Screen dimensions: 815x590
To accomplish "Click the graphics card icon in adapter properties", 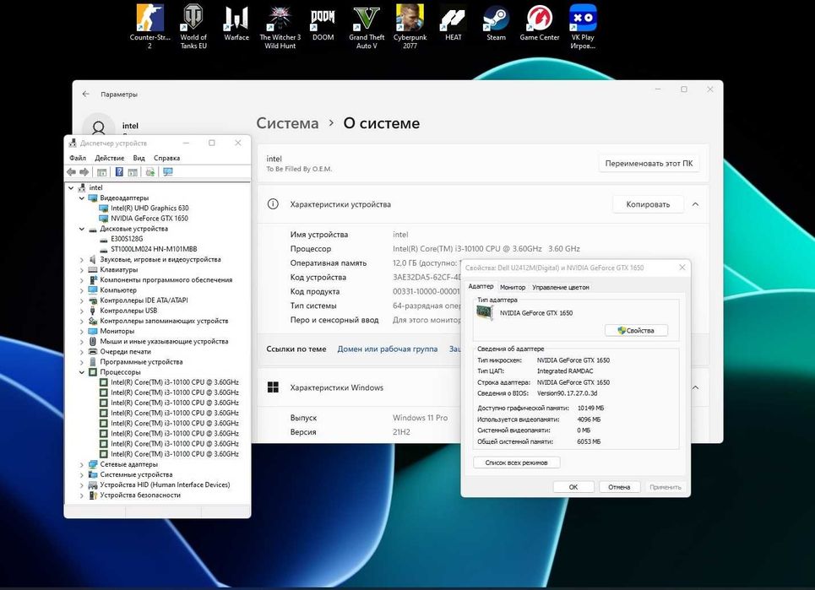I will (x=485, y=312).
